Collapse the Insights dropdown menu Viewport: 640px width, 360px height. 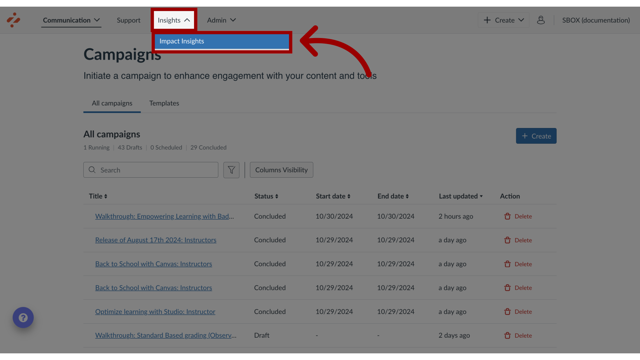[x=174, y=20]
